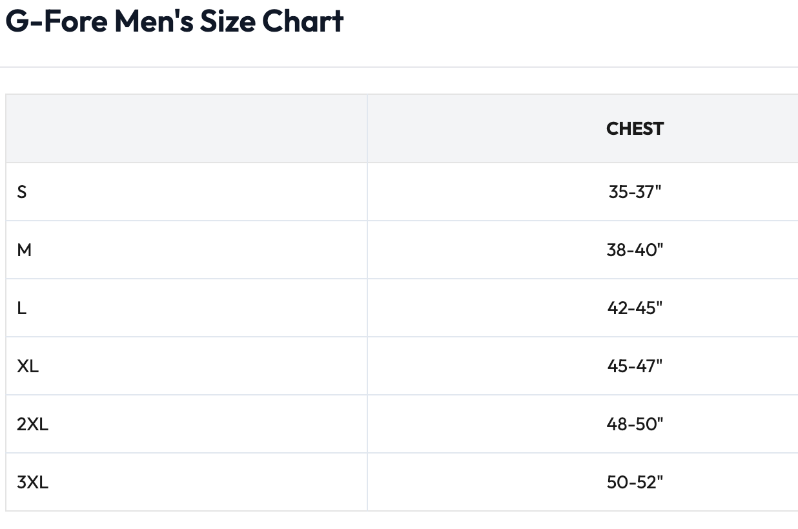The width and height of the screenshot is (798, 529).
Task: Click the G-Fore Men's Size Chart heading
Action: [174, 21]
